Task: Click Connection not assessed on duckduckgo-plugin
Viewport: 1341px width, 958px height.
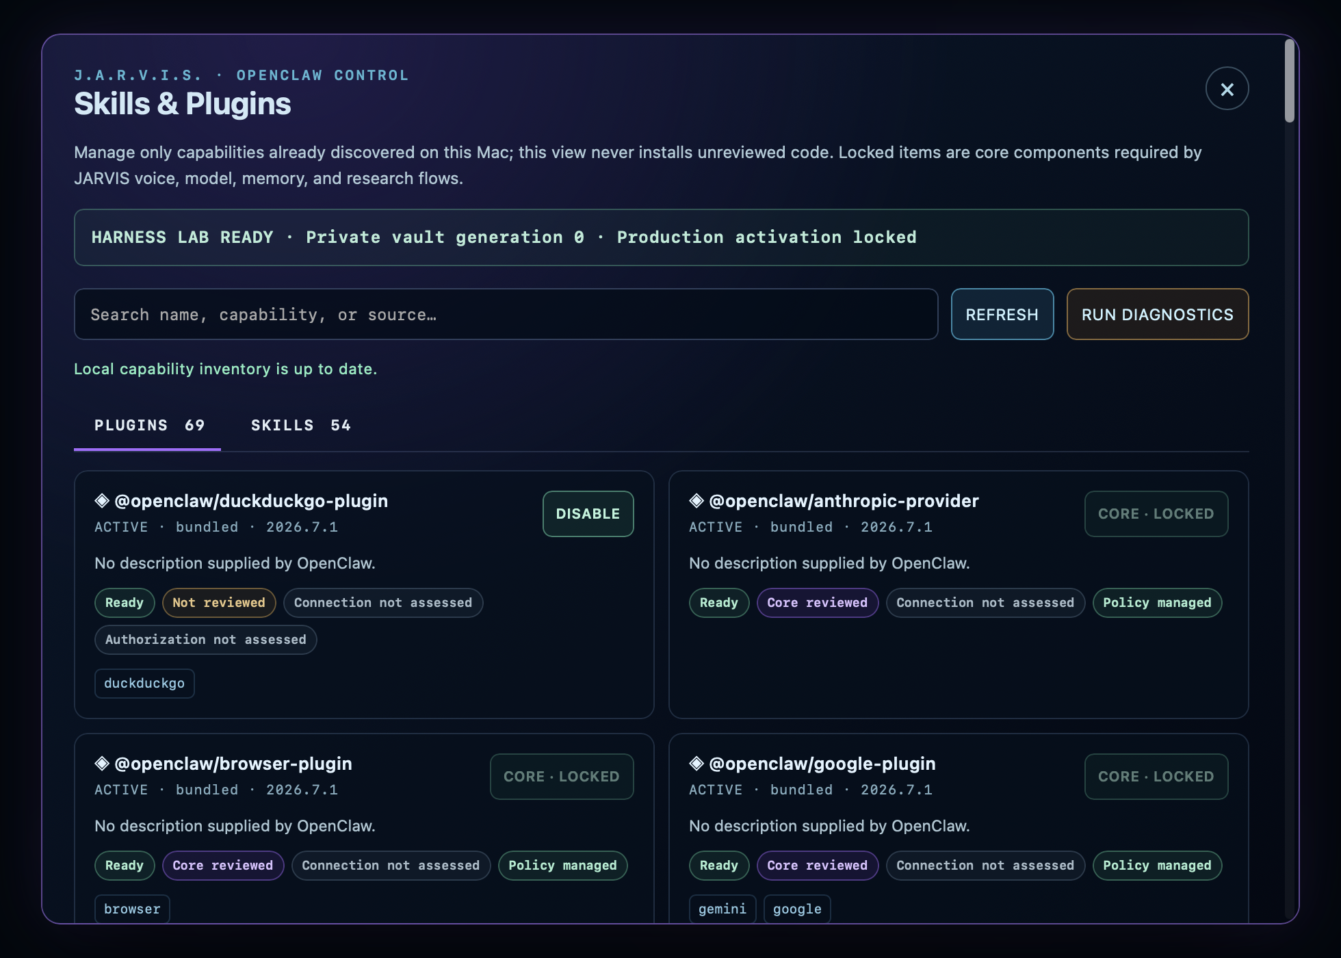Action: pyautogui.click(x=383, y=603)
